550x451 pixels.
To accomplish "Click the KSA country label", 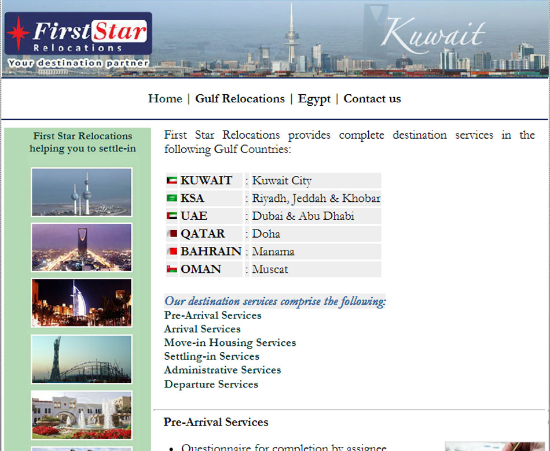I will point(192,198).
